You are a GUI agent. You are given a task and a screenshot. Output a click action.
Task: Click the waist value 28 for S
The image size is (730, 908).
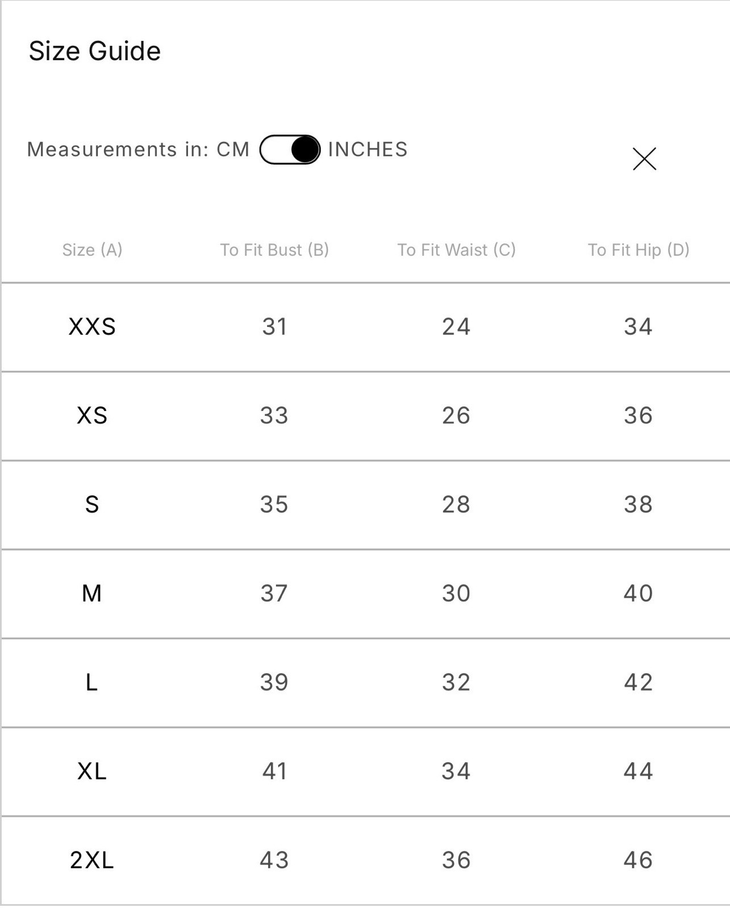point(456,505)
